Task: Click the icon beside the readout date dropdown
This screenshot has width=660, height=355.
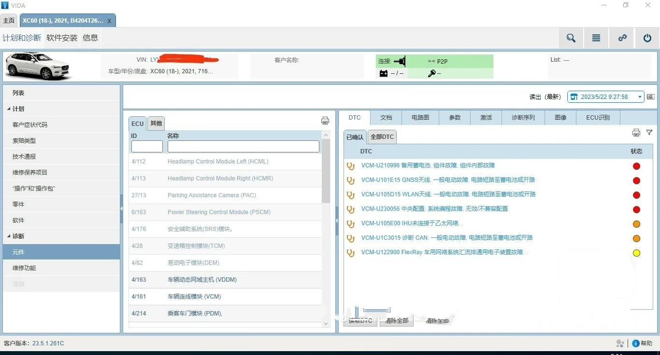Action: (651, 97)
